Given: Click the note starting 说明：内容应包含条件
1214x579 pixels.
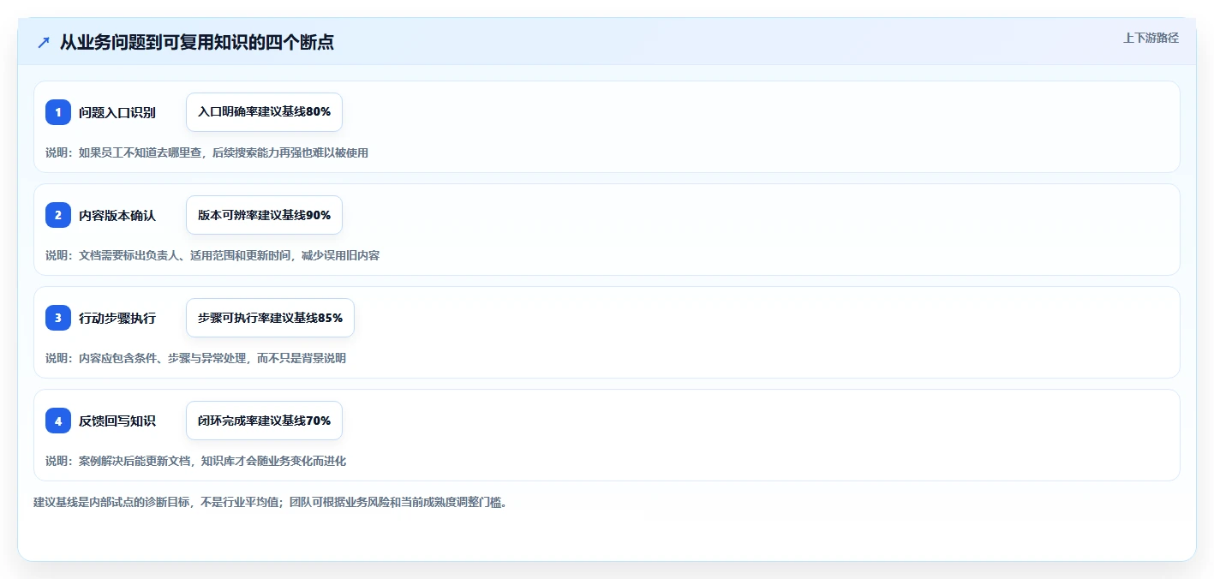Looking at the screenshot, I should point(195,358).
